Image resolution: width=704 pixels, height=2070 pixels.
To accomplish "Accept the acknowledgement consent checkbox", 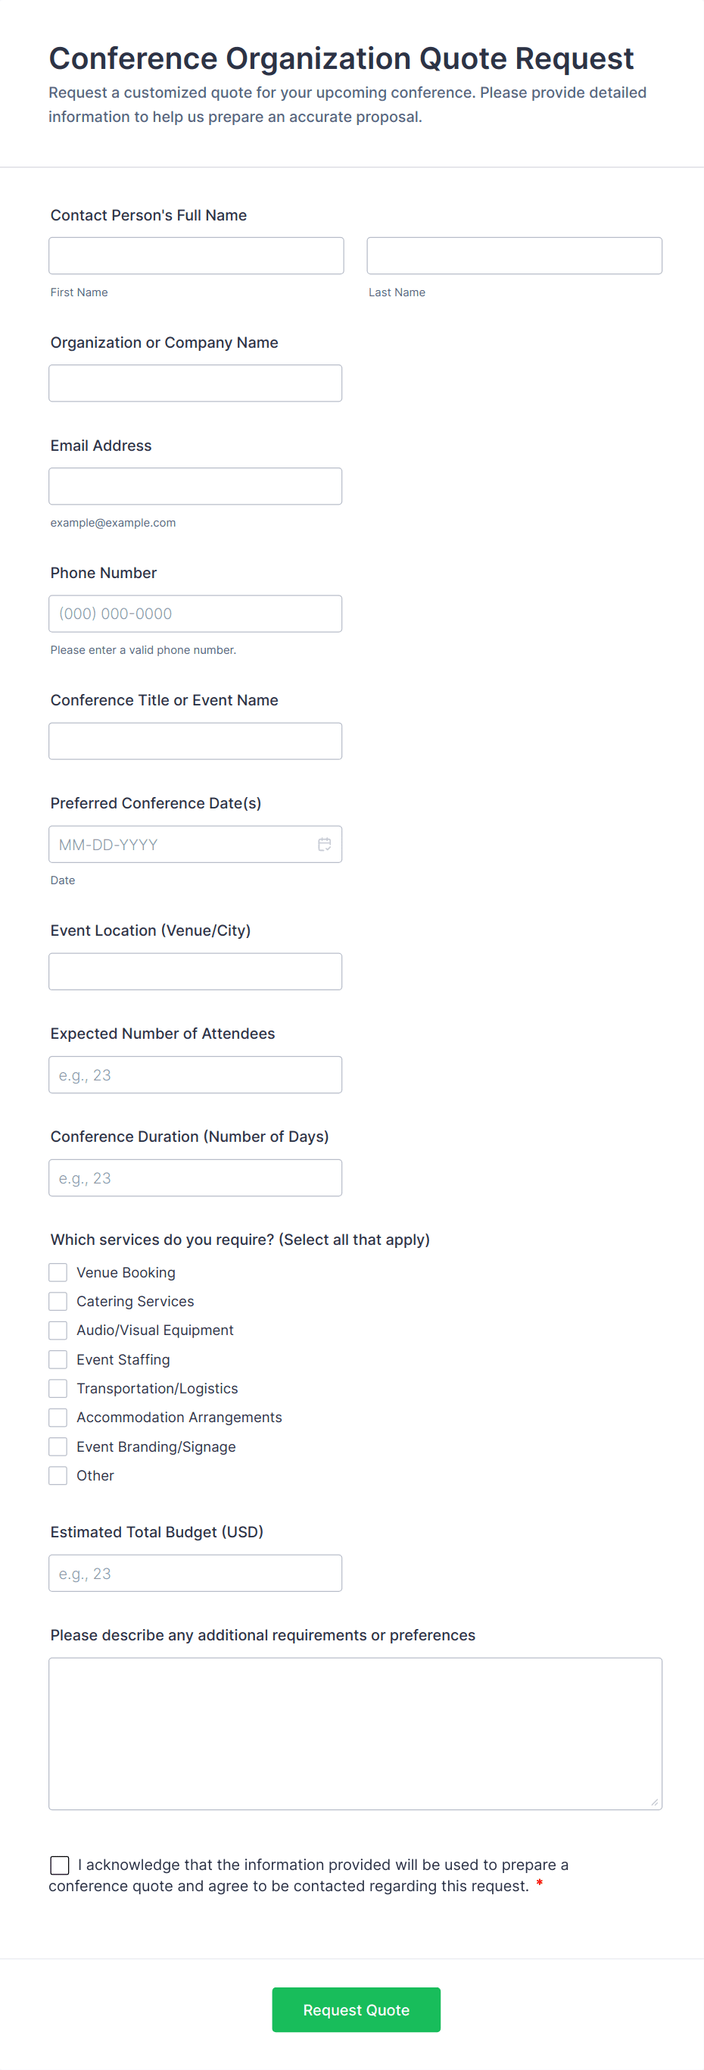I will [x=59, y=1865].
